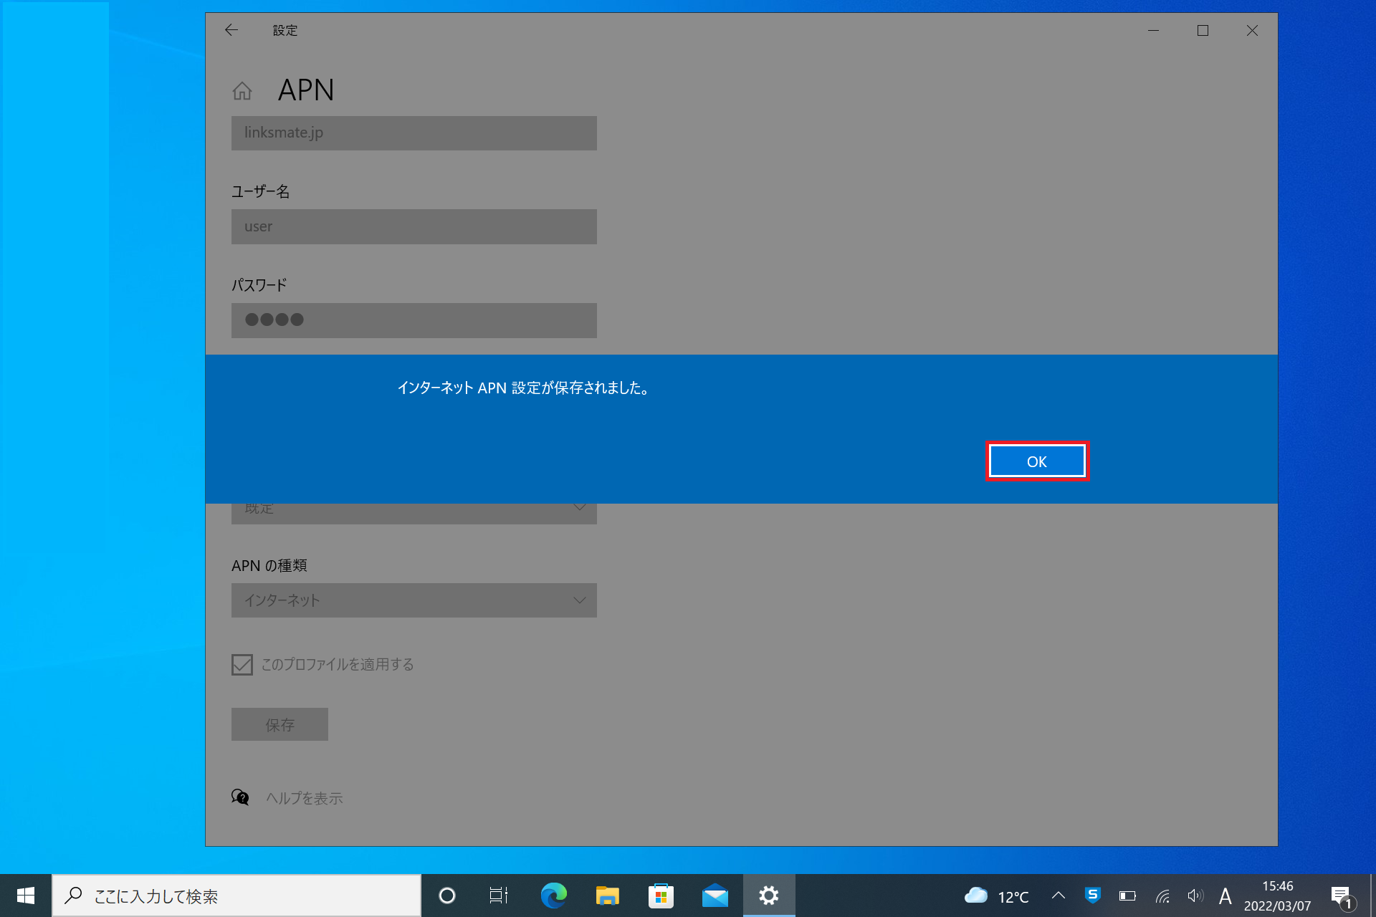Open the ヘルプを表示 link
1376x917 pixels.
(304, 798)
